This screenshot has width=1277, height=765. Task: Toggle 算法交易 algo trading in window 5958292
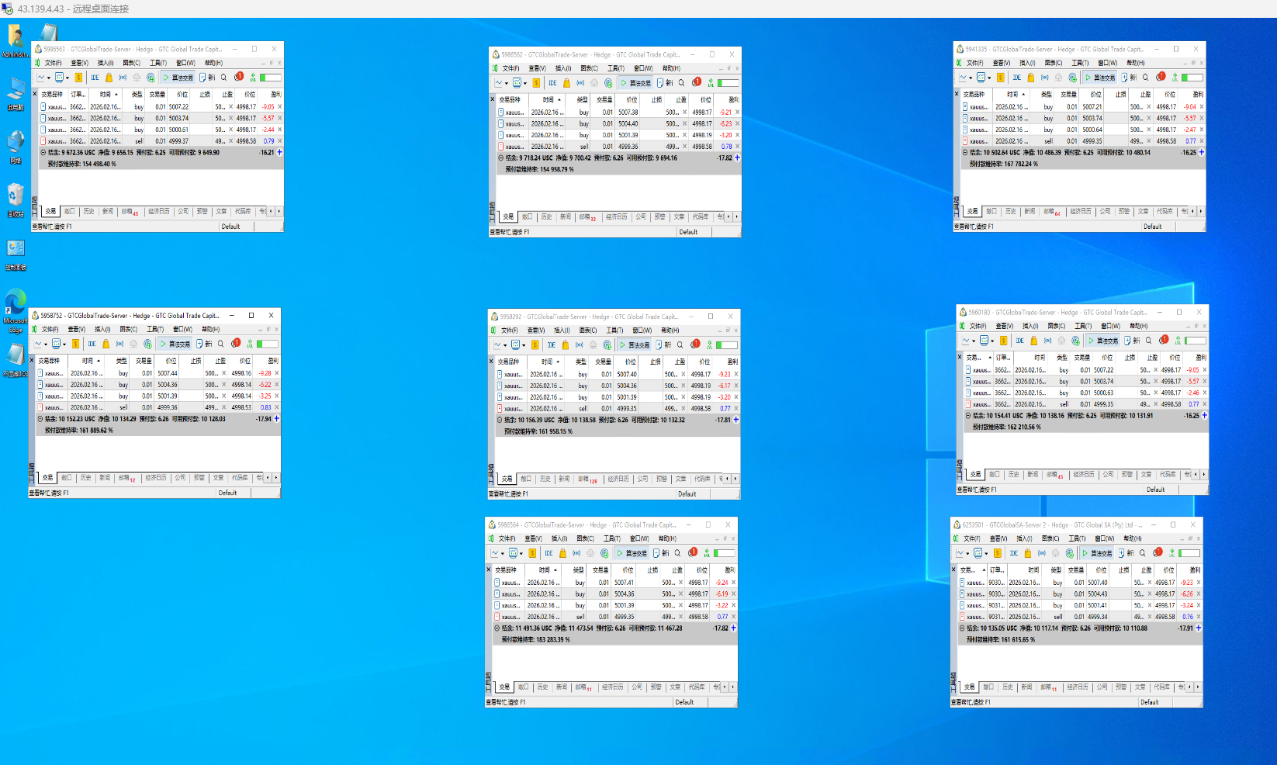pyautogui.click(x=635, y=345)
